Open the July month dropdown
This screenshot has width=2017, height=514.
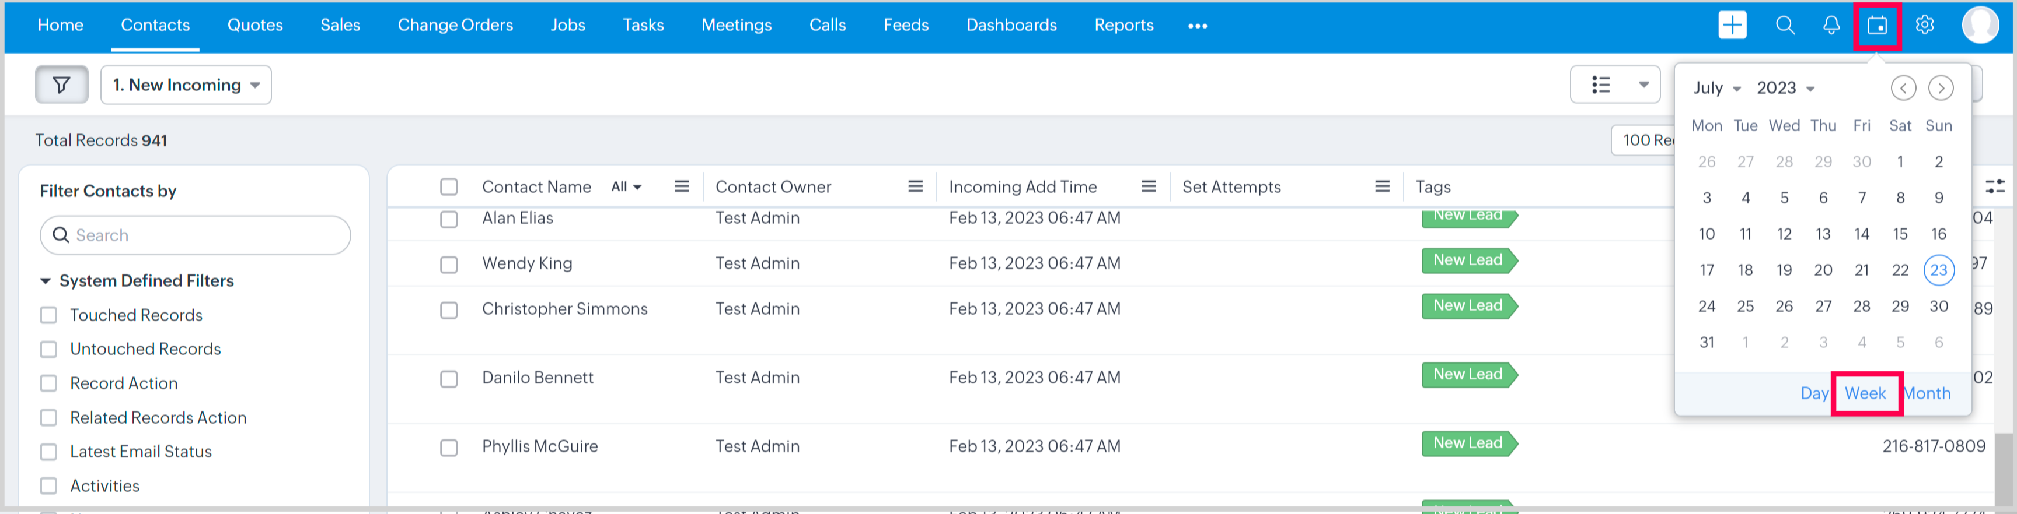[x=1716, y=87]
